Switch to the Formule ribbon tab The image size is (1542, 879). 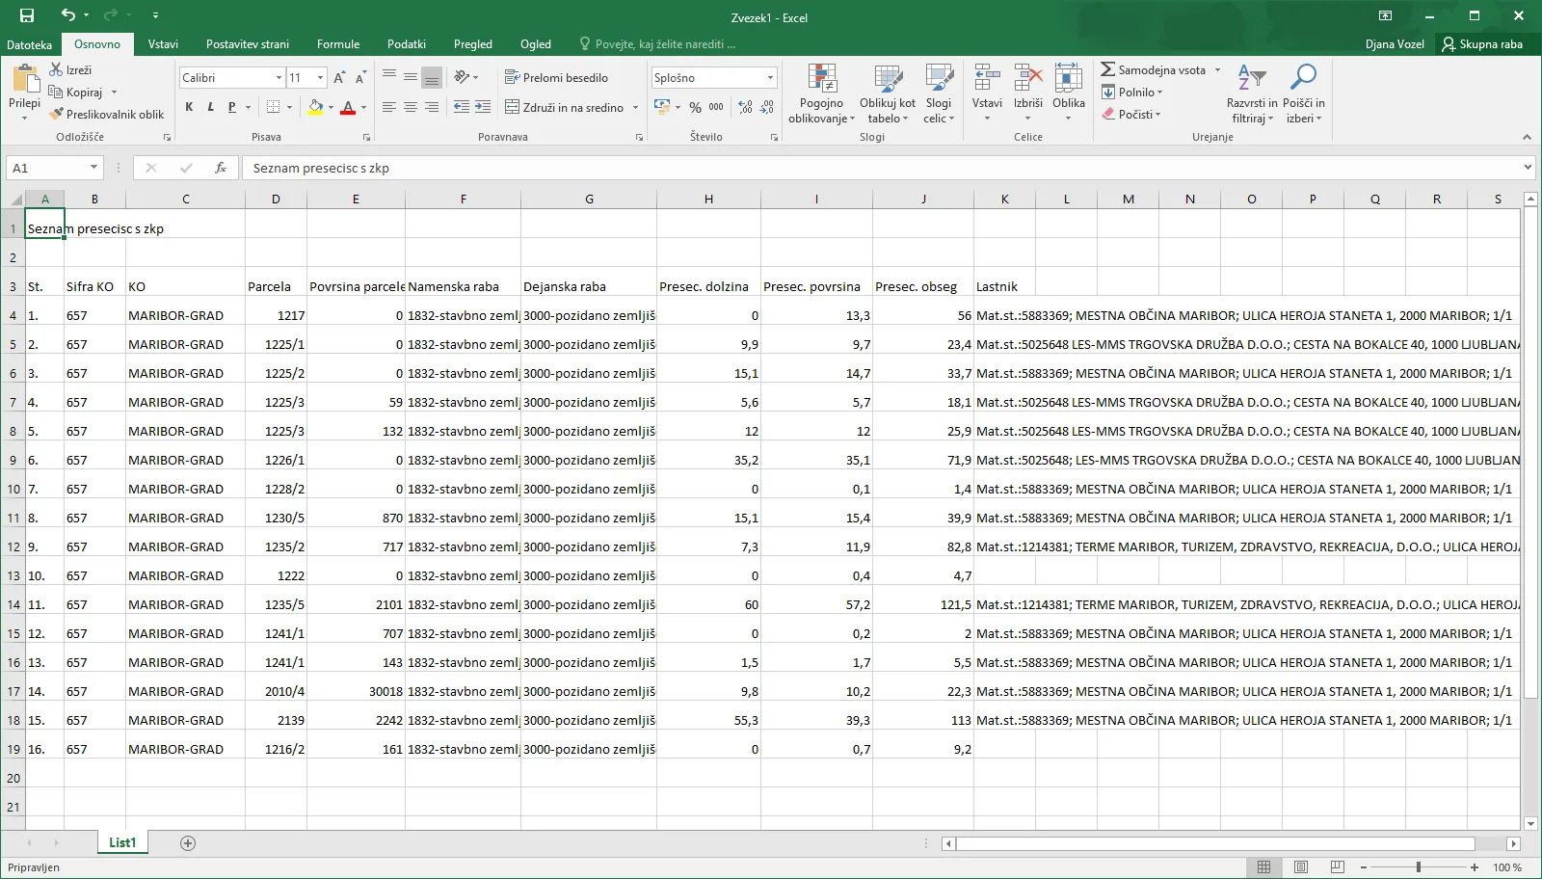(x=337, y=44)
